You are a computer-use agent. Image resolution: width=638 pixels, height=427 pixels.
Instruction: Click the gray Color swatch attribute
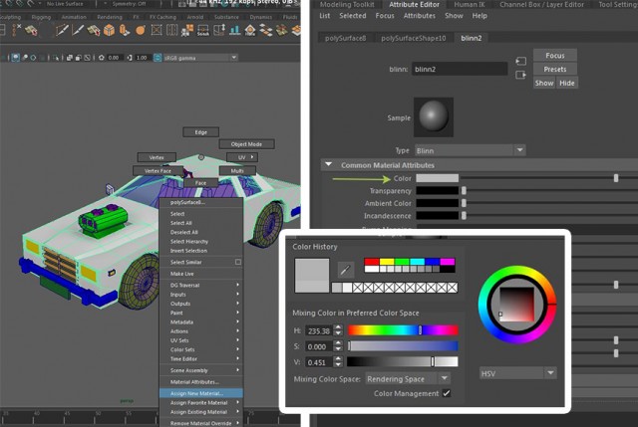click(437, 178)
